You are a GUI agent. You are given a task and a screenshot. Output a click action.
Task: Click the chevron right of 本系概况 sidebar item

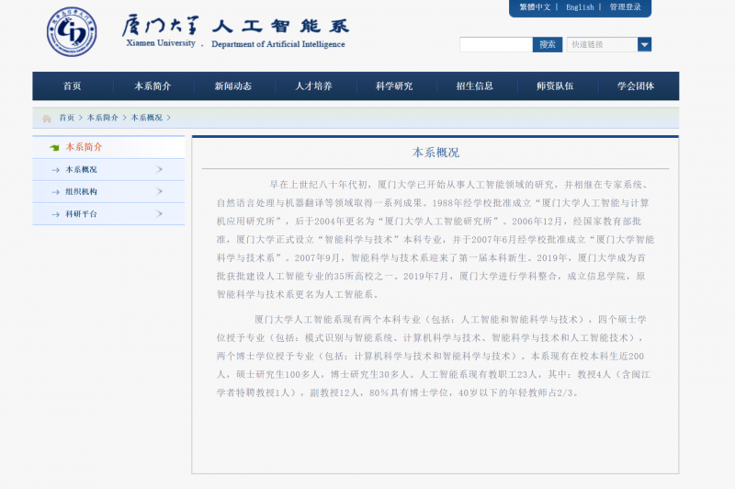pos(160,169)
